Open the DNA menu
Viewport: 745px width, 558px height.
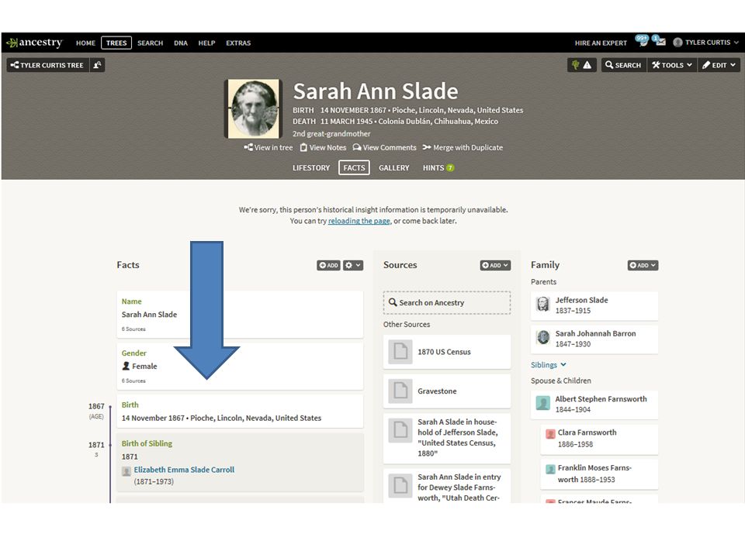[181, 43]
